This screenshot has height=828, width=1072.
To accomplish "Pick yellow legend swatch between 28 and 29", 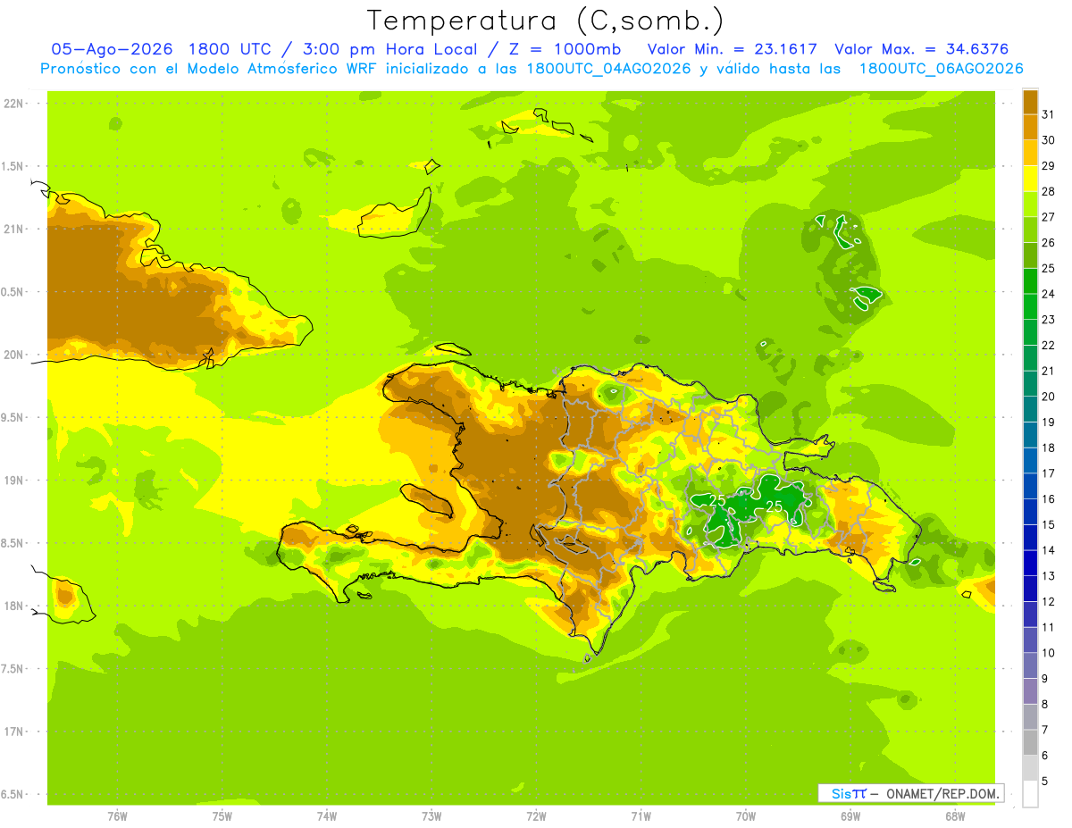I will 1030,178.
